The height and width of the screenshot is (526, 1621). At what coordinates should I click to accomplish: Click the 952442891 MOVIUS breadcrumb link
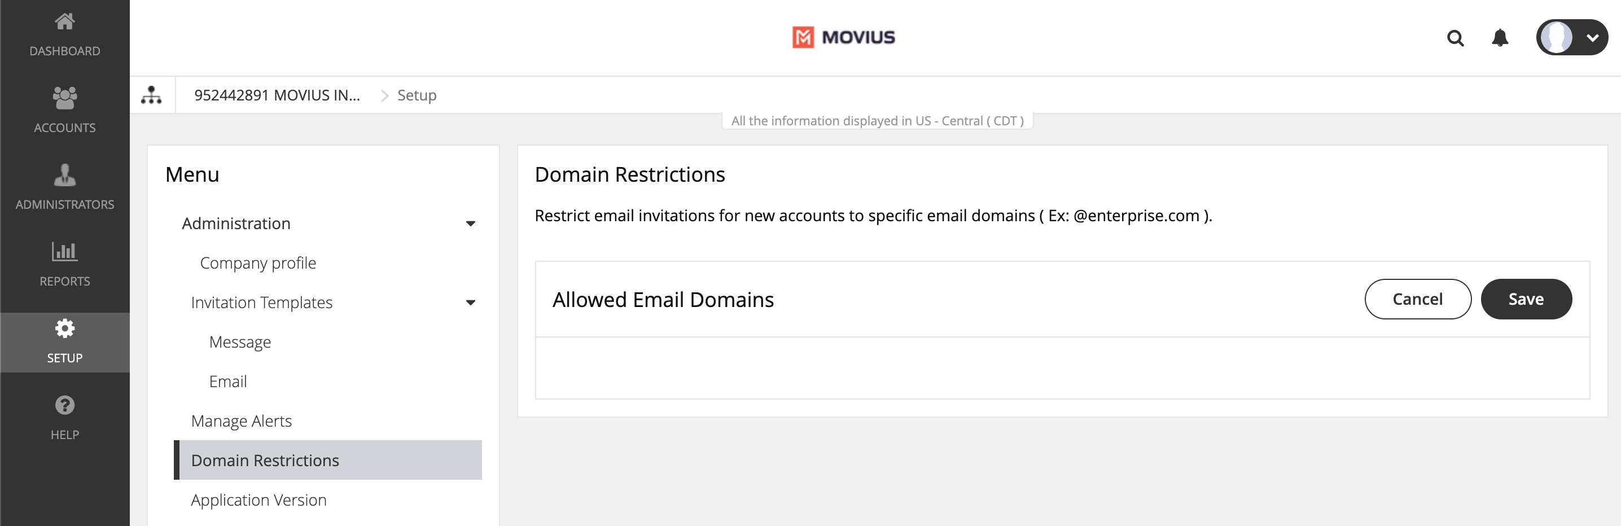coord(277,95)
